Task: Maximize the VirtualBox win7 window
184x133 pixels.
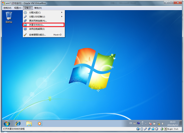Action: [171, 3]
